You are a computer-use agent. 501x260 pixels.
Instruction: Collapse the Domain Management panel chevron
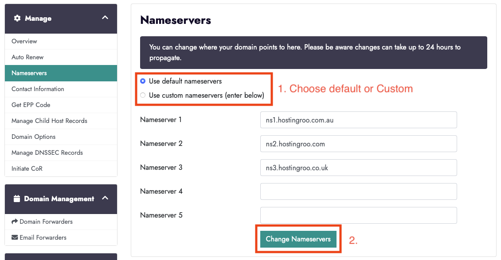click(x=105, y=198)
